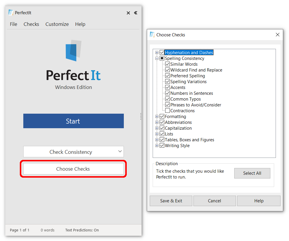This screenshot has width=289, height=241.
Task: Click the 0 words status entry
Action: pos(47,230)
